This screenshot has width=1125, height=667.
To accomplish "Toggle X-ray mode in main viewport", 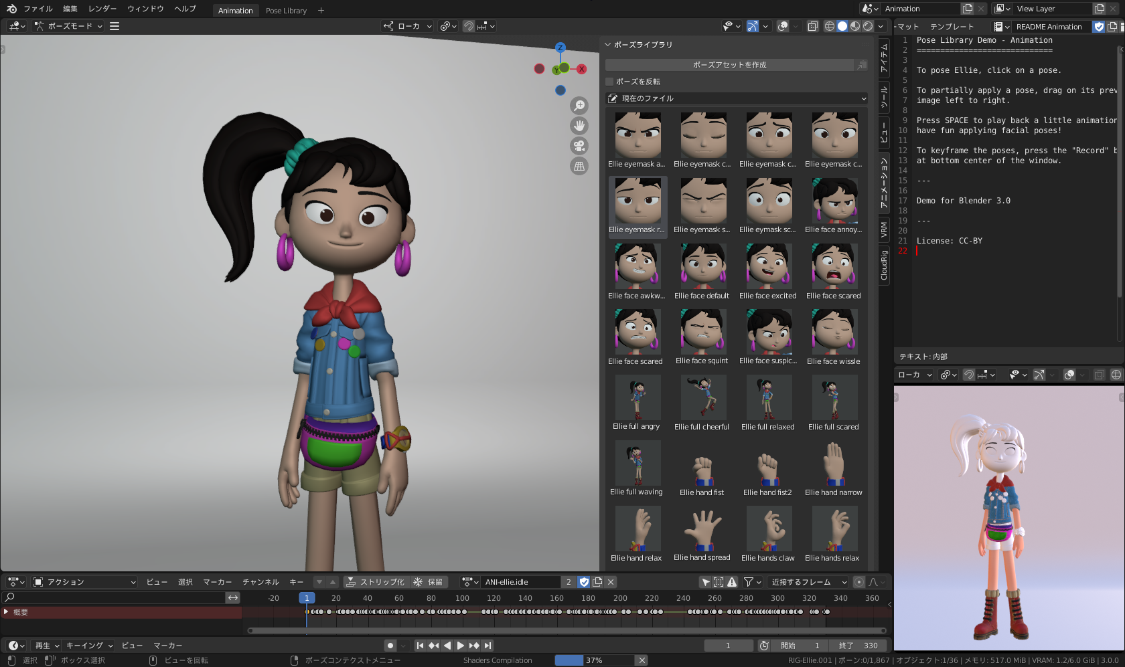I will [812, 26].
